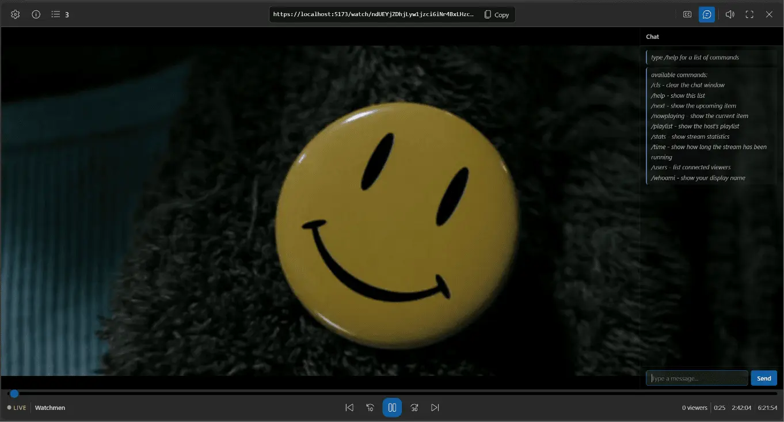
Task: Click 'type /help for a list of commands' message
Action: click(695, 58)
